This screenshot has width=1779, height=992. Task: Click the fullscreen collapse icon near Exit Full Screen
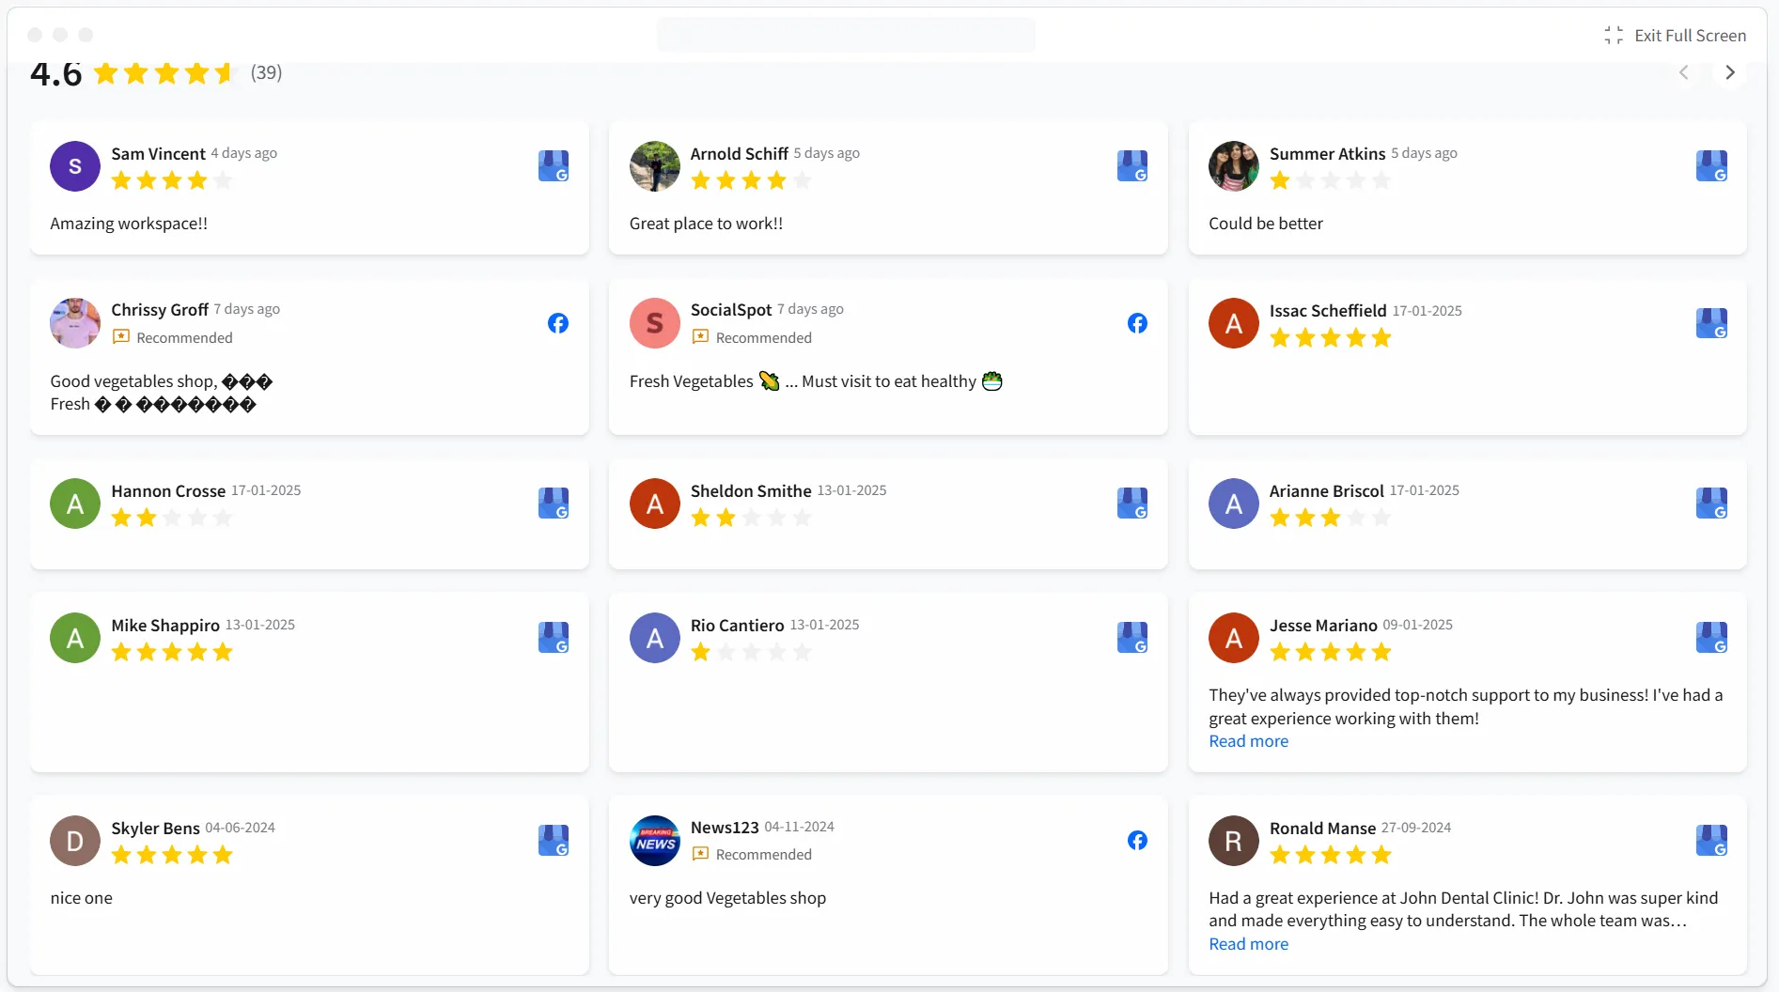(x=1613, y=35)
